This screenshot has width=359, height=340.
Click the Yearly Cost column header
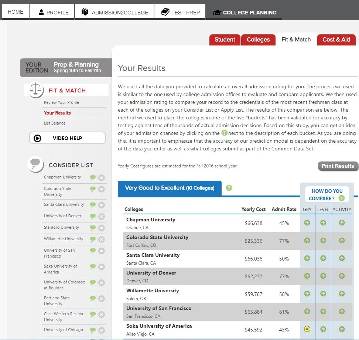[253, 210]
